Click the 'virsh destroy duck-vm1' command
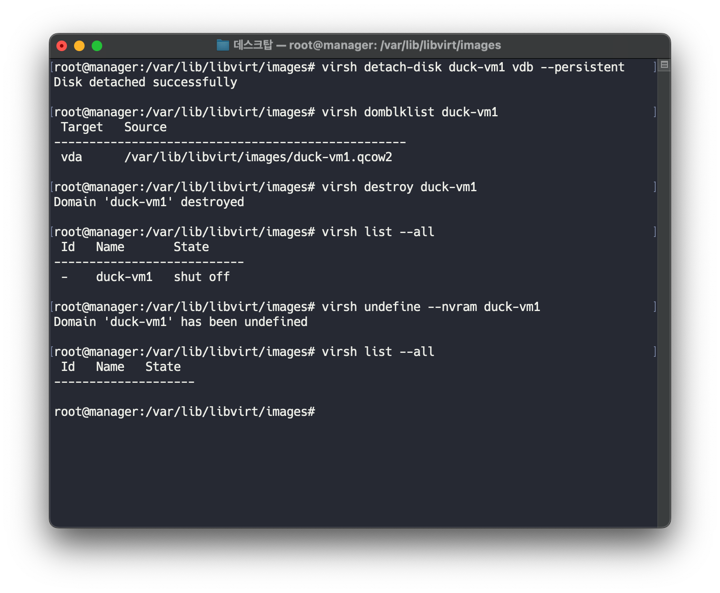 click(399, 187)
